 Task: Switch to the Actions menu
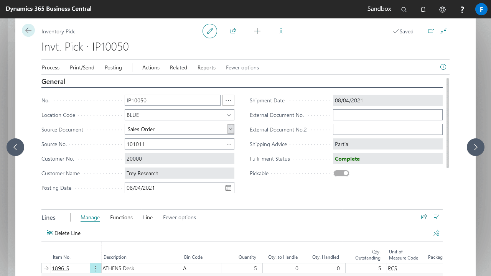(x=151, y=67)
